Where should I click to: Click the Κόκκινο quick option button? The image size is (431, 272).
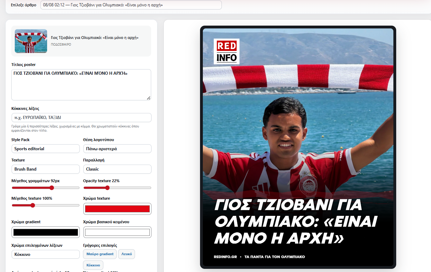pyautogui.click(x=93, y=265)
